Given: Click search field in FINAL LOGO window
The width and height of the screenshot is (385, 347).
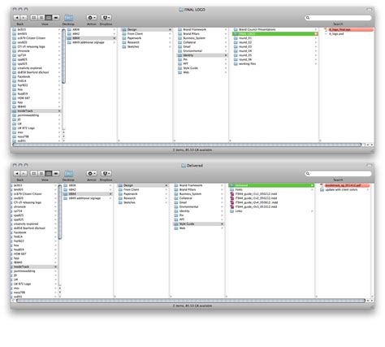Looking at the screenshot, I should tap(338, 18).
